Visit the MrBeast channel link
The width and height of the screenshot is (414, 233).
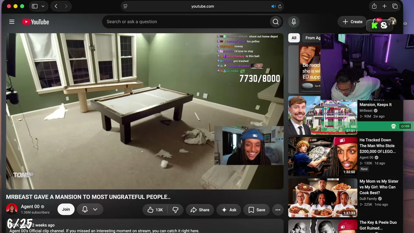pos(366,110)
